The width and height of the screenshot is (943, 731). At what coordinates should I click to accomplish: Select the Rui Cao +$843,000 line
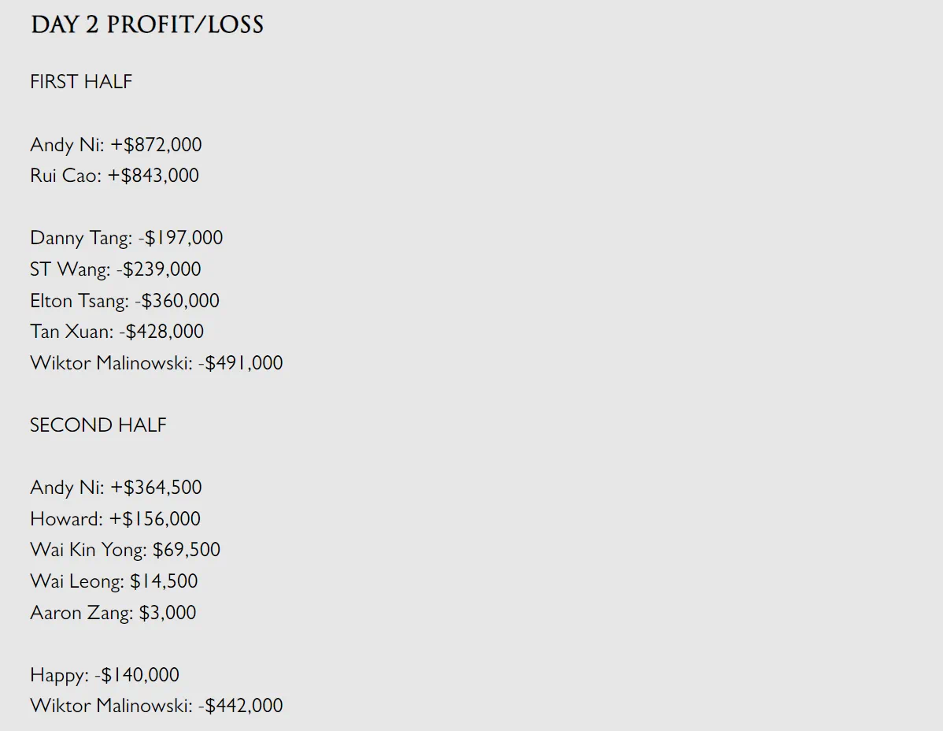pyautogui.click(x=114, y=176)
